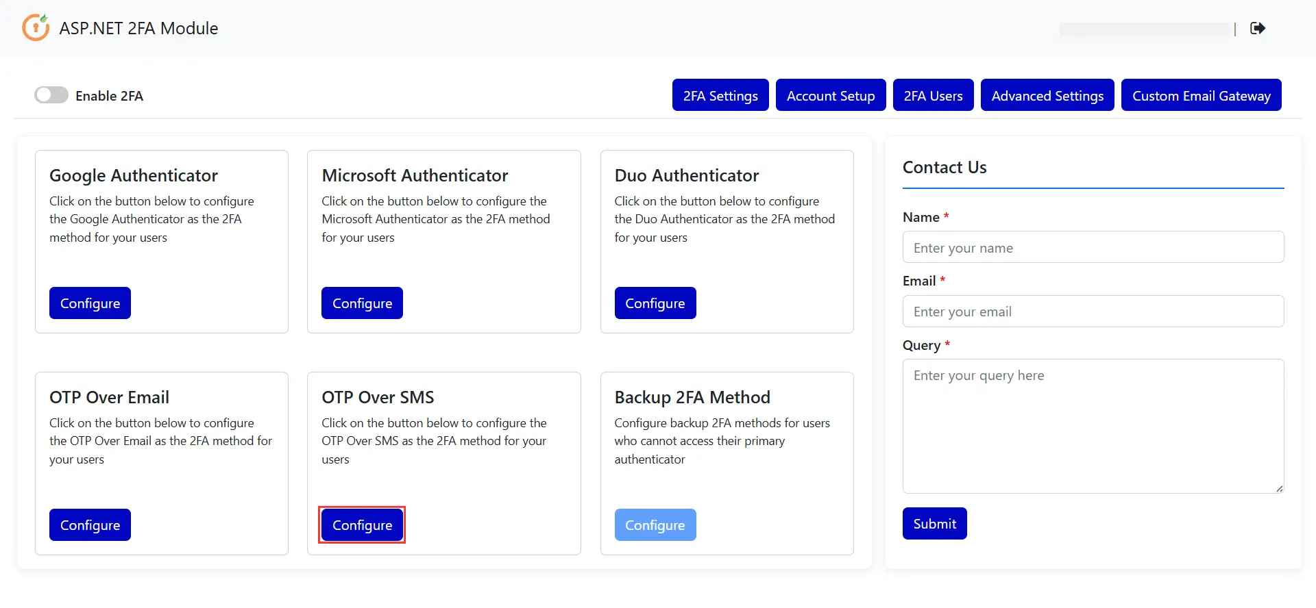1316x608 pixels.
Task: Click the logout arrow icon
Action: click(x=1258, y=28)
